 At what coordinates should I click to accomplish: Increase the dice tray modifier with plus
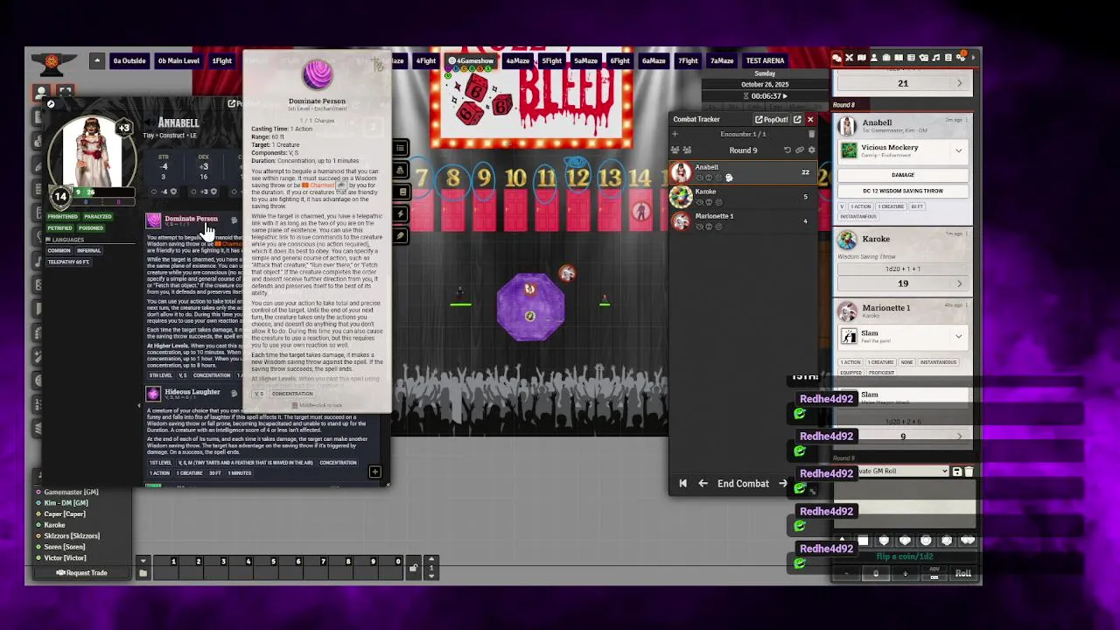[x=905, y=573]
